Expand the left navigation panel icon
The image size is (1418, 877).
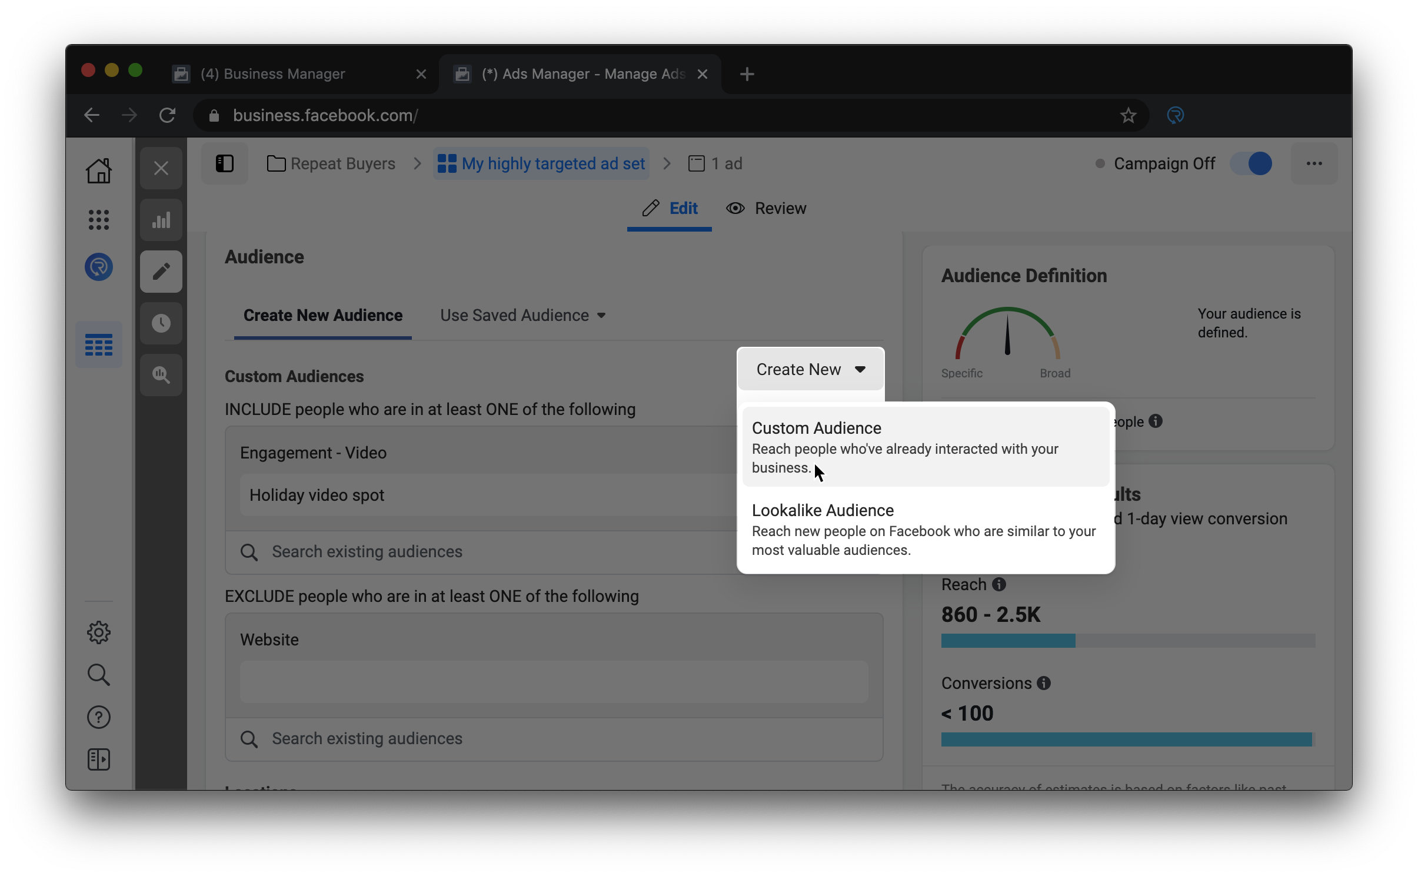pos(99,759)
